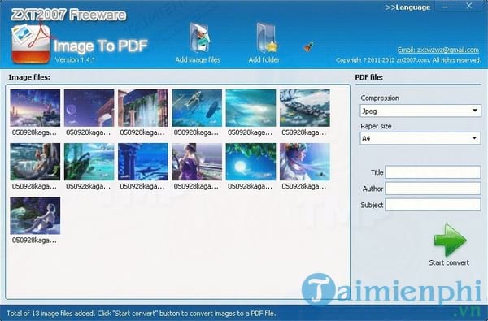Select the thumbnail of swimmer with whale

pos(197,108)
